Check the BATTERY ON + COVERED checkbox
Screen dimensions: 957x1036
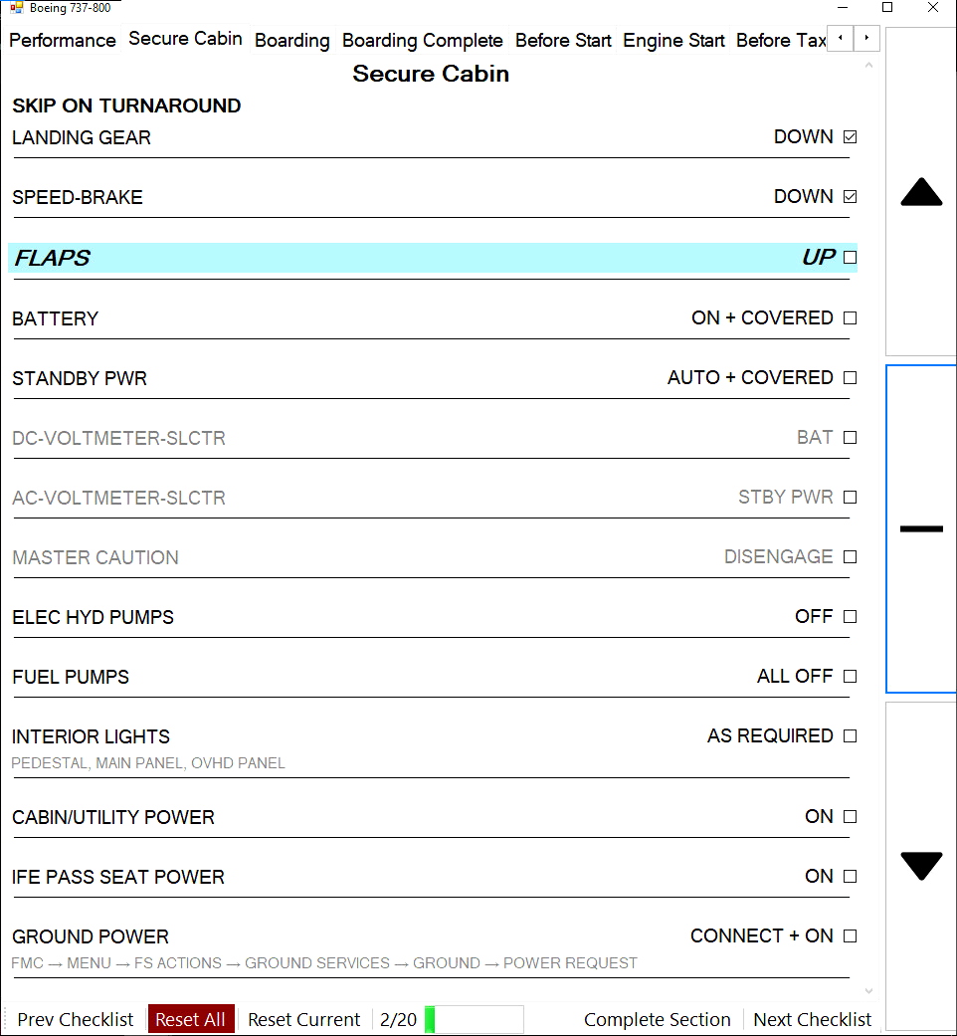pyautogui.click(x=849, y=317)
